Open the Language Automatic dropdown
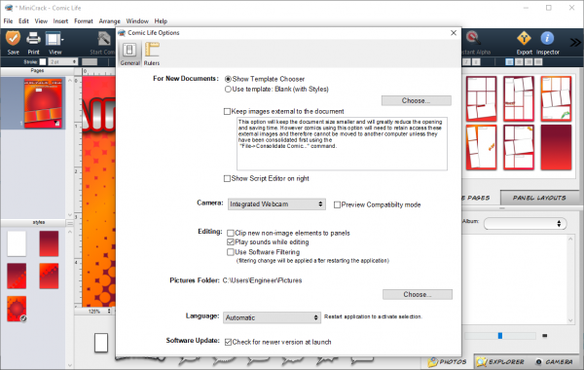584x370 pixels. point(272,317)
